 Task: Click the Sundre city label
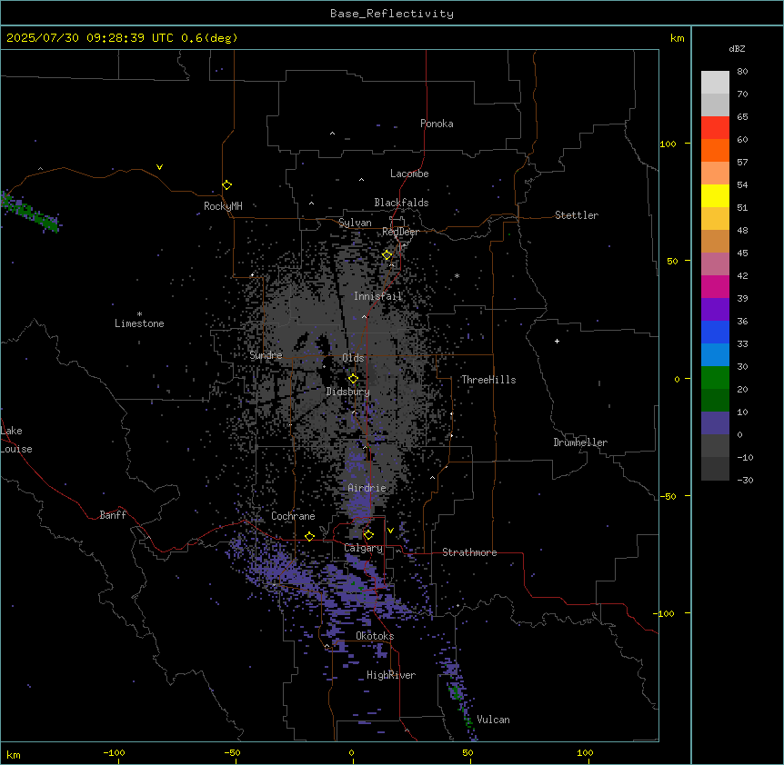click(266, 355)
